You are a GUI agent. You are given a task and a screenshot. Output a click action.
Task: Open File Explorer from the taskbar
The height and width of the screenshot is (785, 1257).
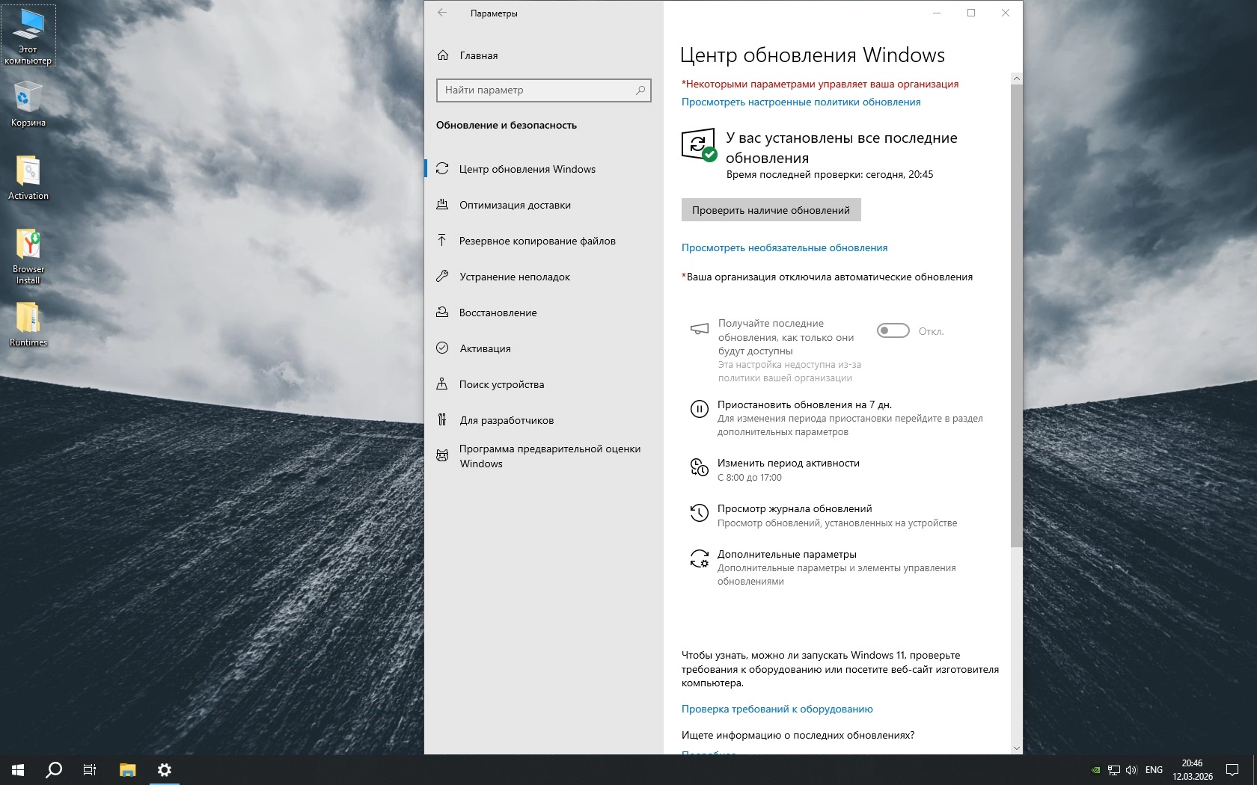(128, 770)
